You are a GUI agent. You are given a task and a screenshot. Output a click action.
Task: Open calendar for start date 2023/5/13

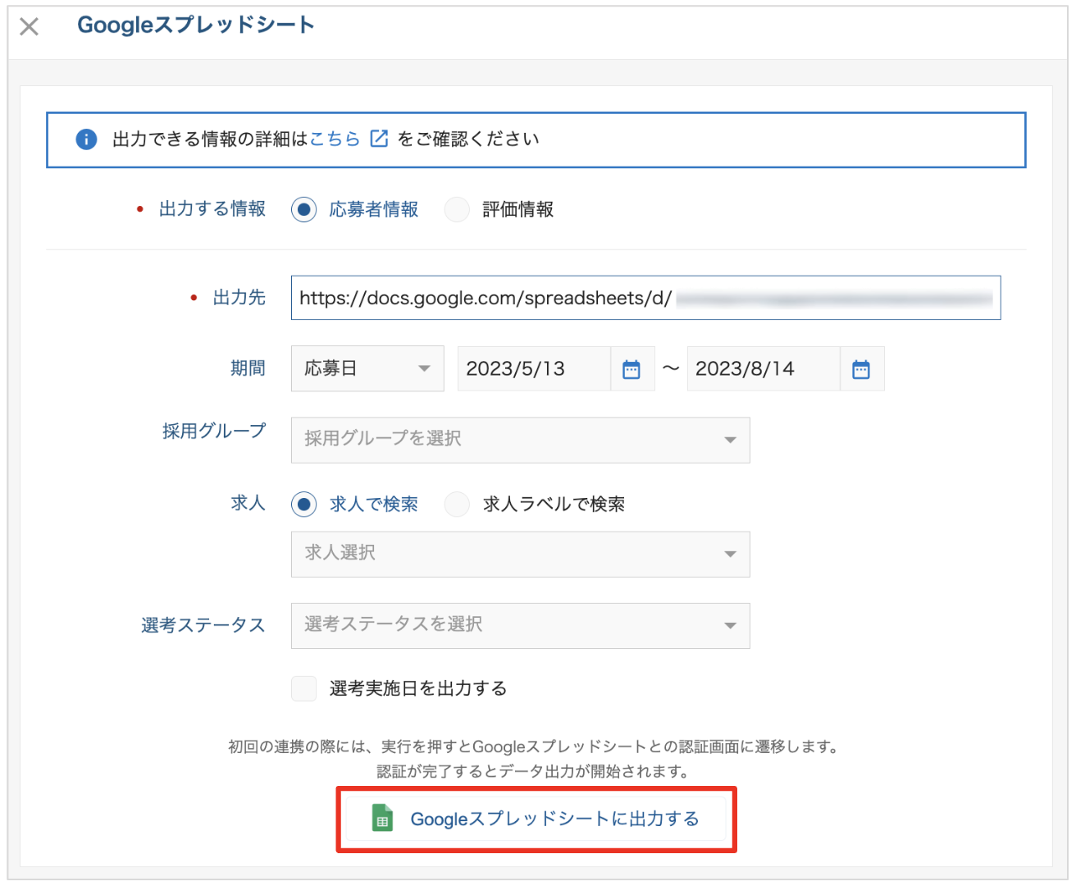pyautogui.click(x=631, y=369)
